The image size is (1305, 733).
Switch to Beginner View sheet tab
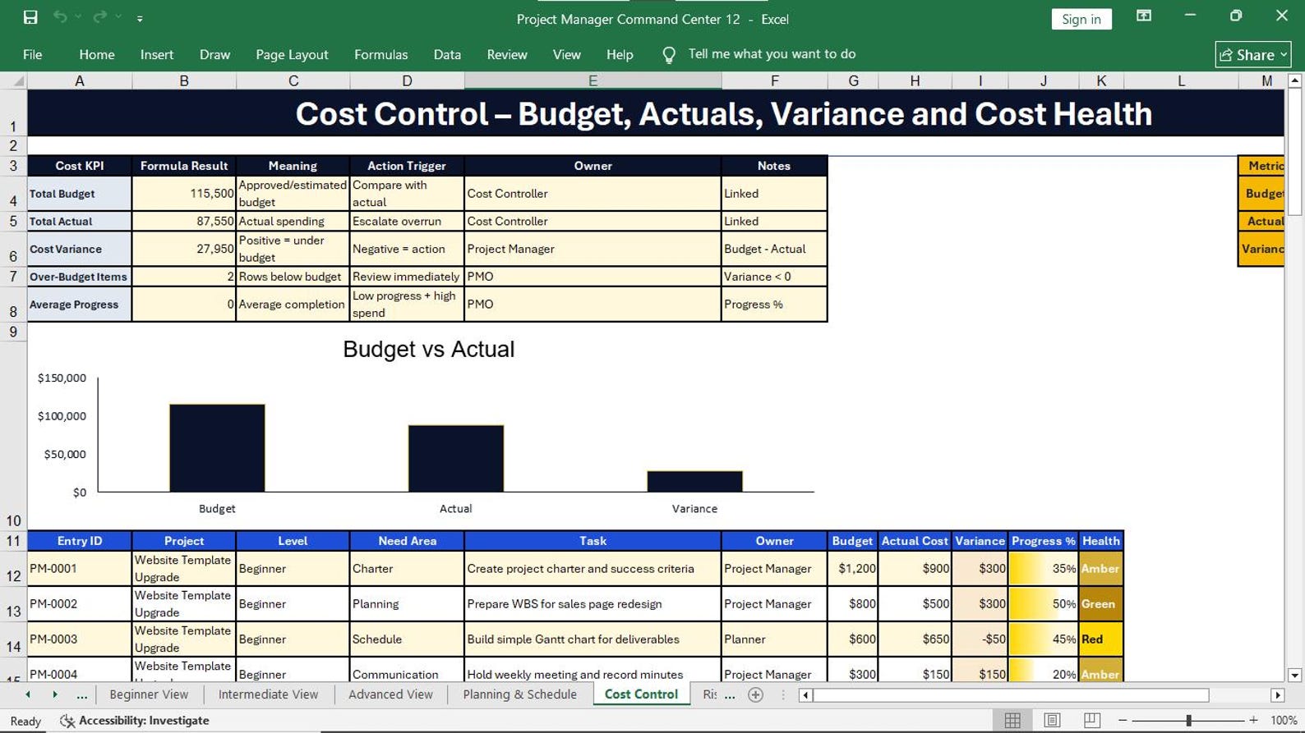click(x=149, y=694)
